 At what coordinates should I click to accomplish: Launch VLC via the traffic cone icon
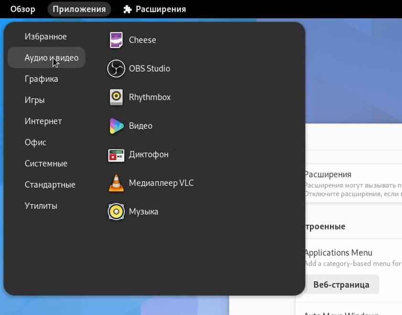[116, 183]
